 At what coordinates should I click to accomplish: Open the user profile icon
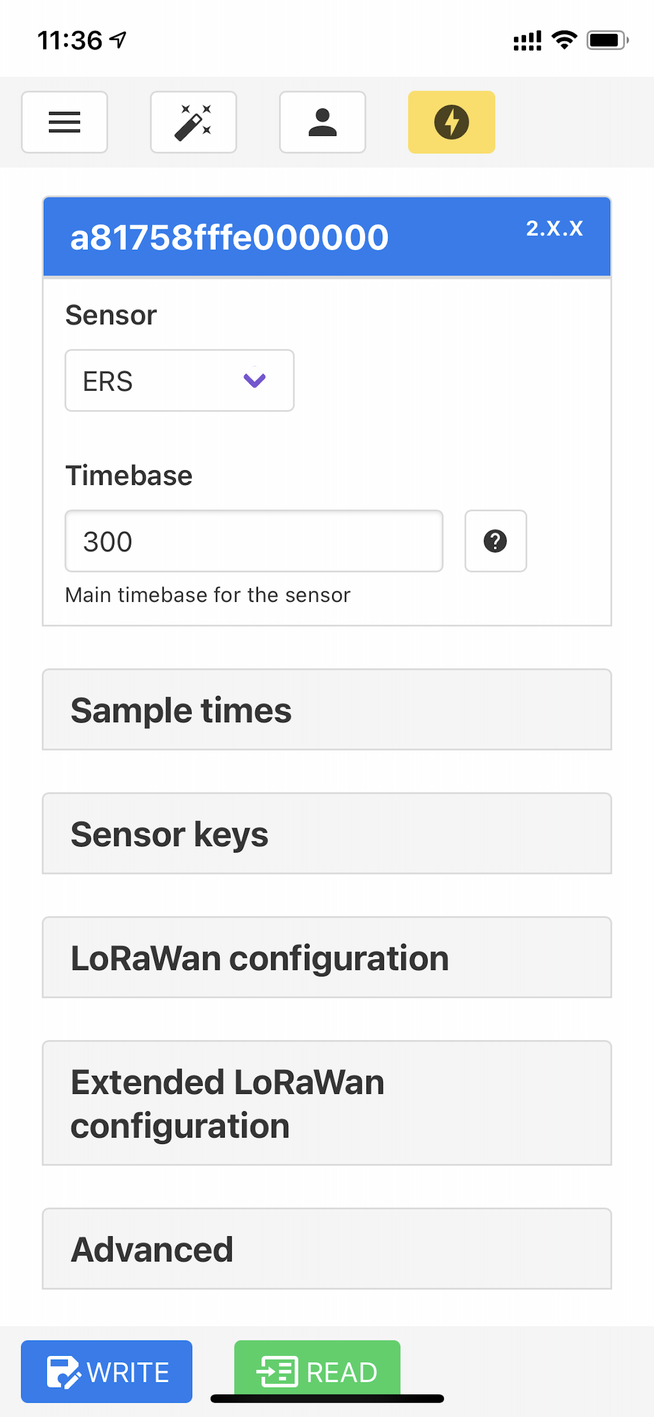323,122
